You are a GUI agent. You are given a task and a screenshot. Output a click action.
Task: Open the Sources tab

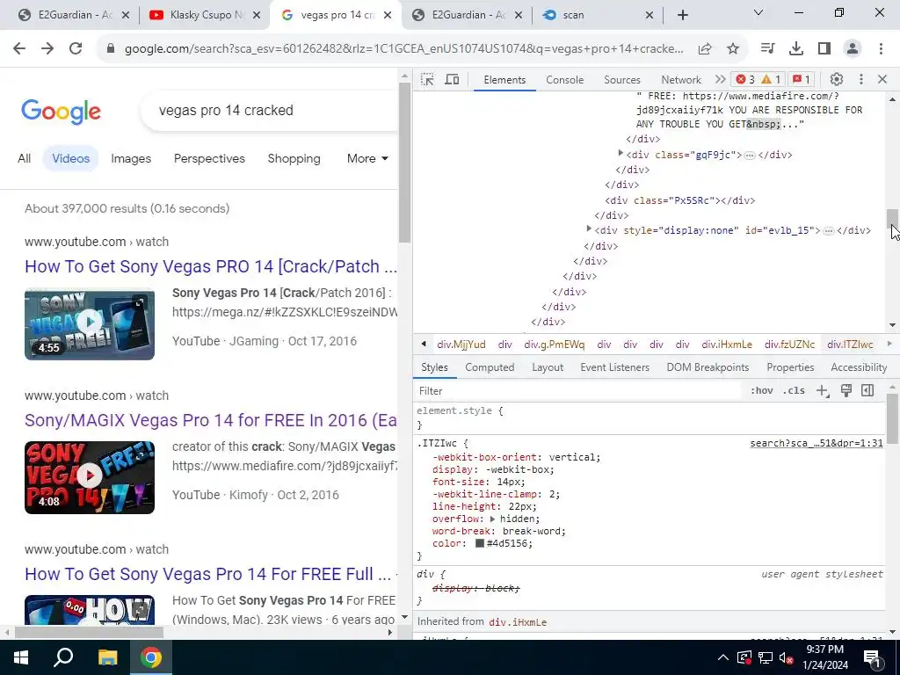coord(622,80)
